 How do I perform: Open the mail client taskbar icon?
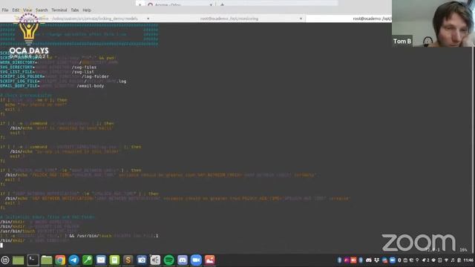pos(101,260)
